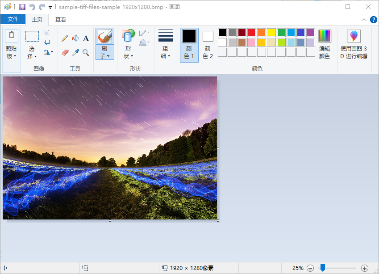Select the Fill with color bucket tool
This screenshot has width=379, height=274.
tap(75, 39)
